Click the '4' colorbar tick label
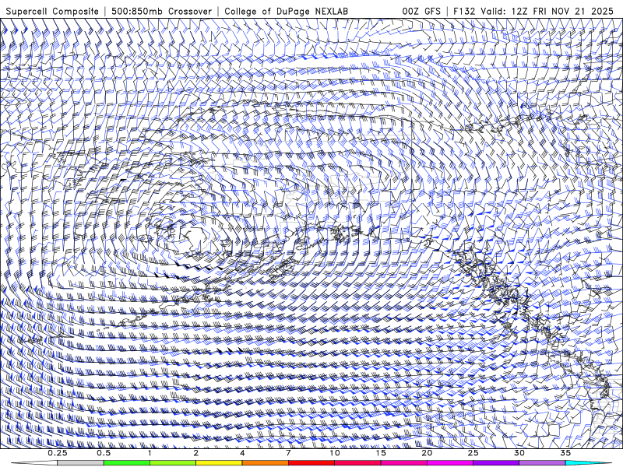This screenshot has width=623, height=467. [242, 453]
